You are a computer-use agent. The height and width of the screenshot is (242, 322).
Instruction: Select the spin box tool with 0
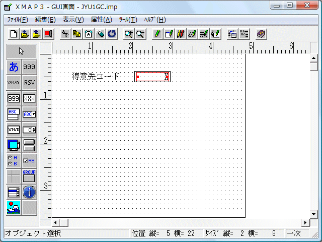point(29,130)
